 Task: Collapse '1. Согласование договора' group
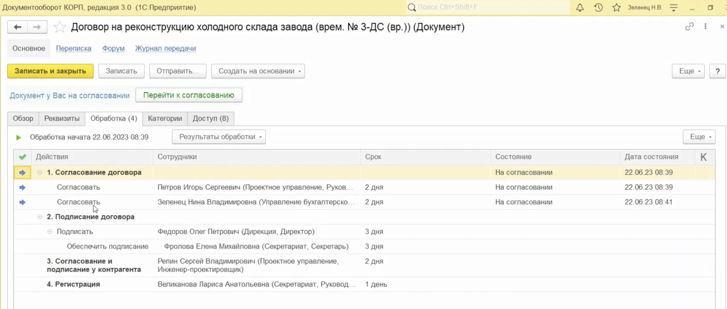(40, 172)
